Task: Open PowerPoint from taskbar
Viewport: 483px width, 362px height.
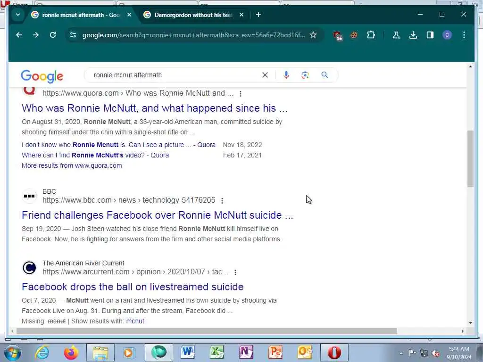Action: (x=275, y=353)
